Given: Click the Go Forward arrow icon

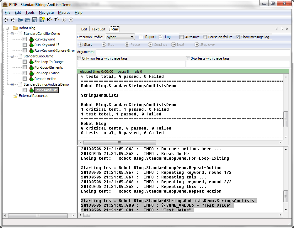Looking at the screenshot, I should [13, 20].
